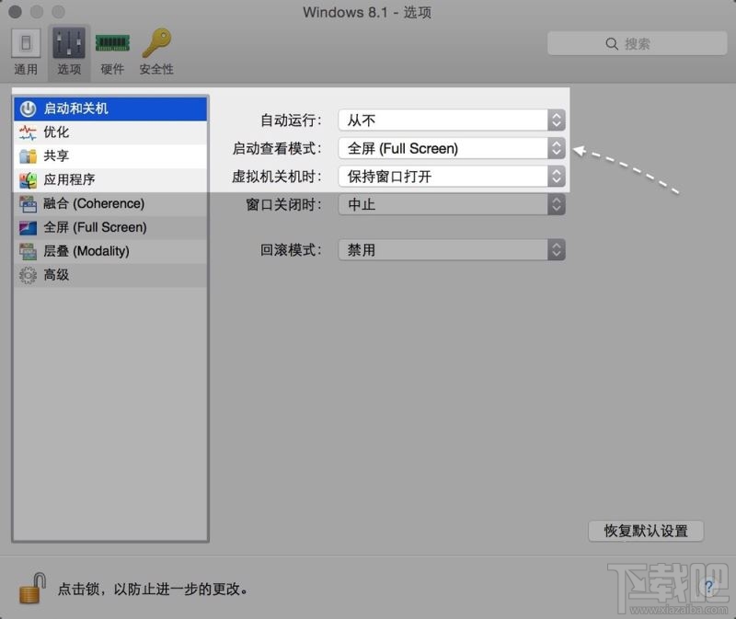Click the Modality layered windows icon

coord(29,251)
